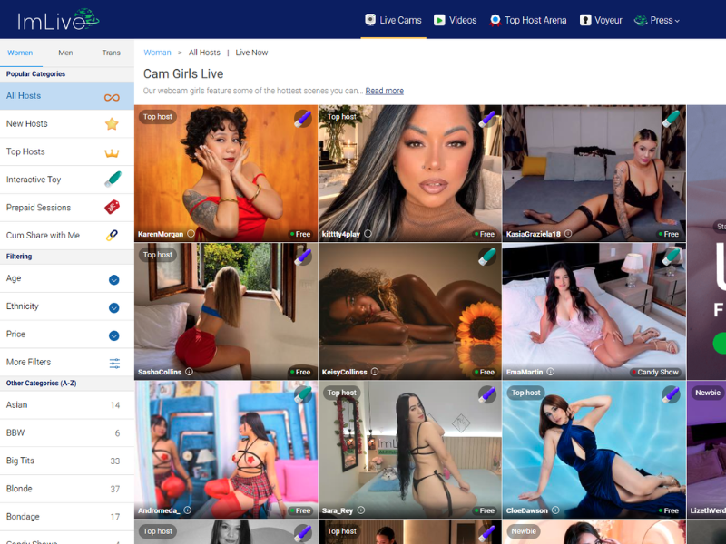Open KasiaGraziela18's info icon
The image size is (726, 544).
click(568, 234)
